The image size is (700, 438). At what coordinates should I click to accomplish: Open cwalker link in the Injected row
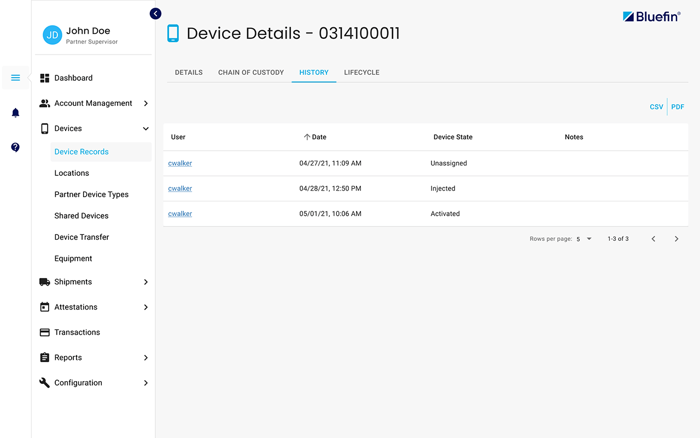tap(180, 188)
